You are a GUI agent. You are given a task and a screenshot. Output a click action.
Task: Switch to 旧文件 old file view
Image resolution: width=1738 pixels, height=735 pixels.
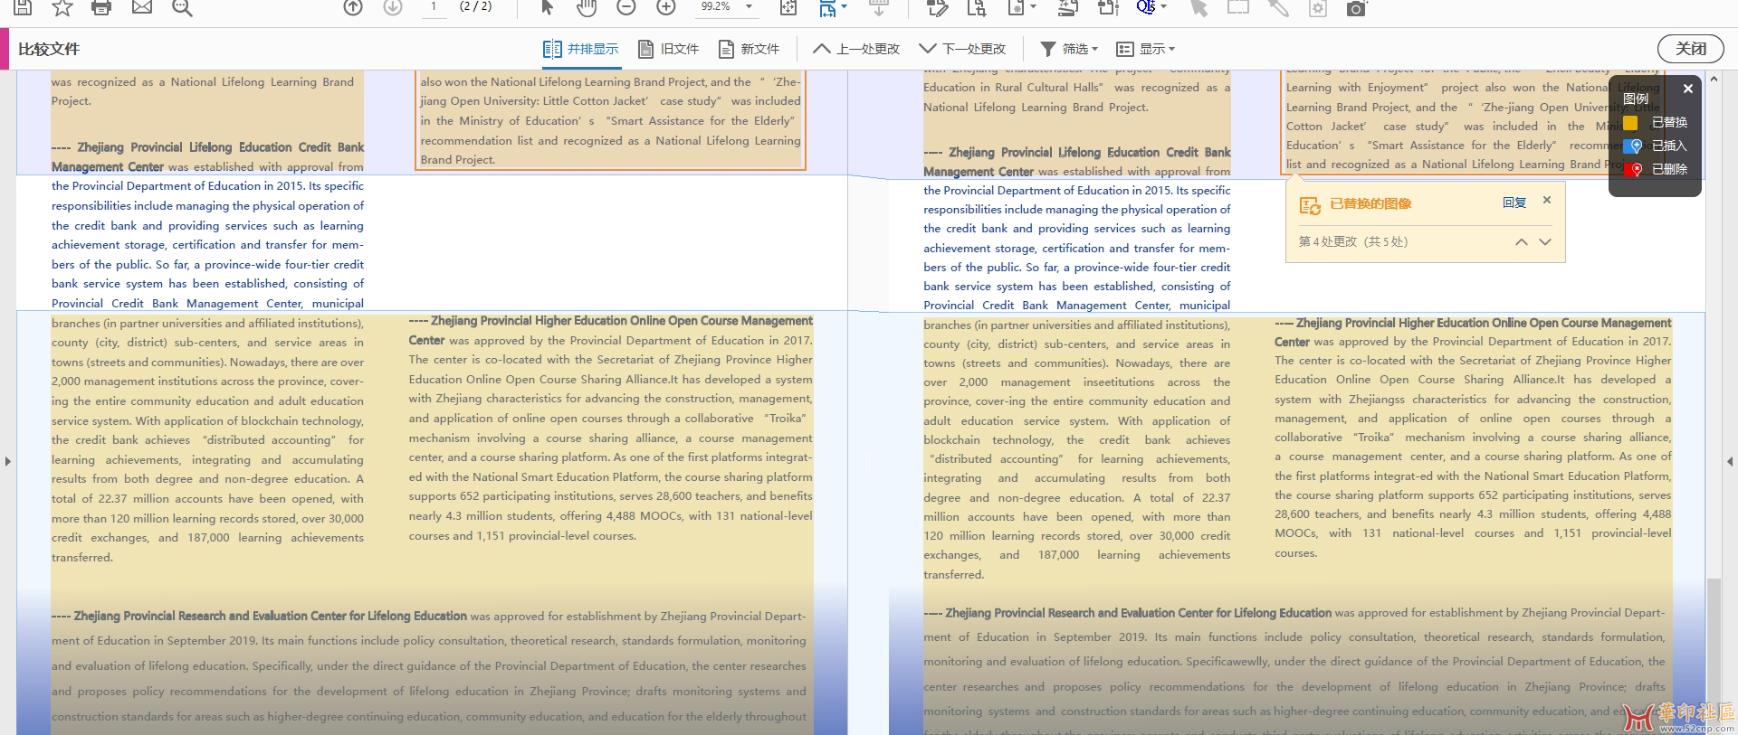(669, 49)
